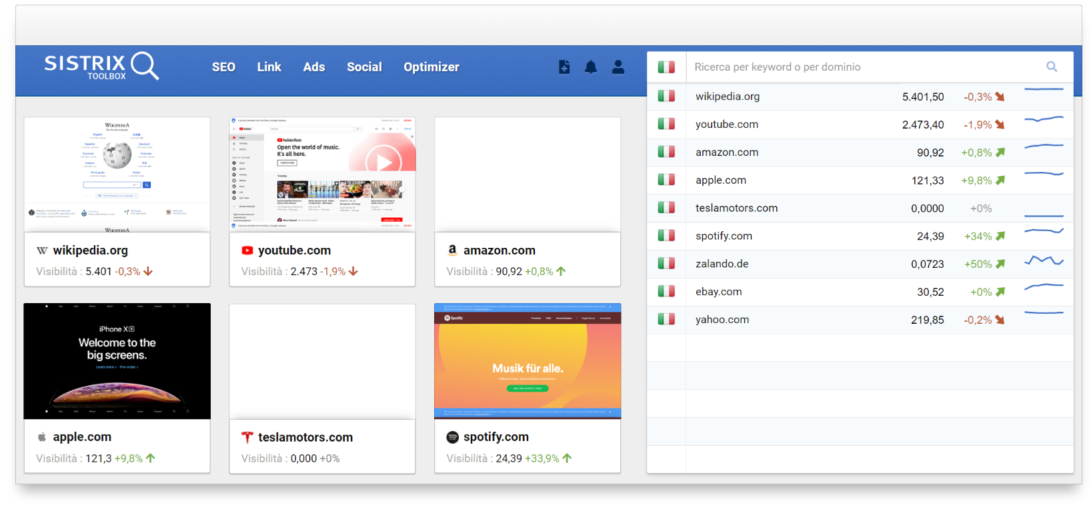Open the Optimizer menu
Screen dimensions: 1091x505
[x=431, y=67]
